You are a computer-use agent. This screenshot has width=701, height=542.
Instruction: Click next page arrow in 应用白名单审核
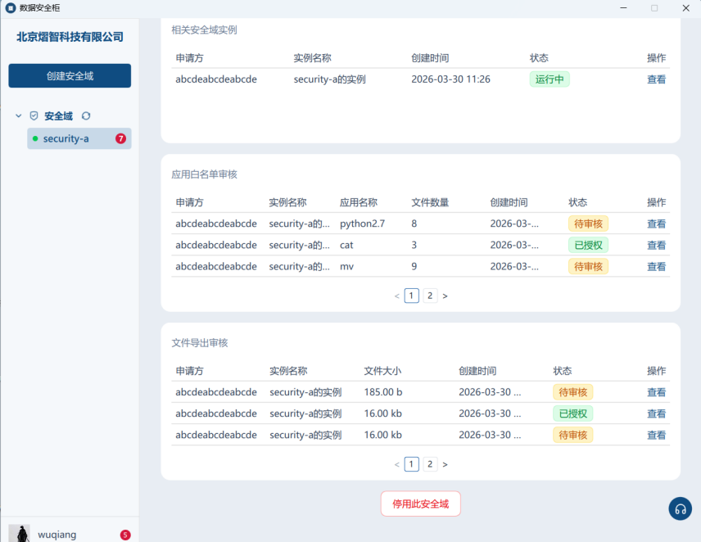pyautogui.click(x=445, y=296)
